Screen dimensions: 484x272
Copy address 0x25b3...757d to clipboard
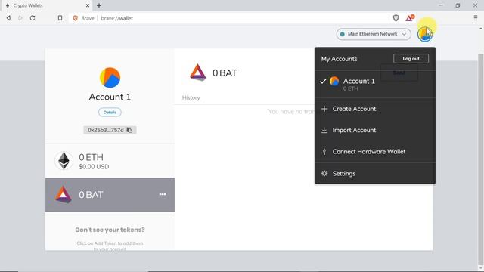click(110, 130)
